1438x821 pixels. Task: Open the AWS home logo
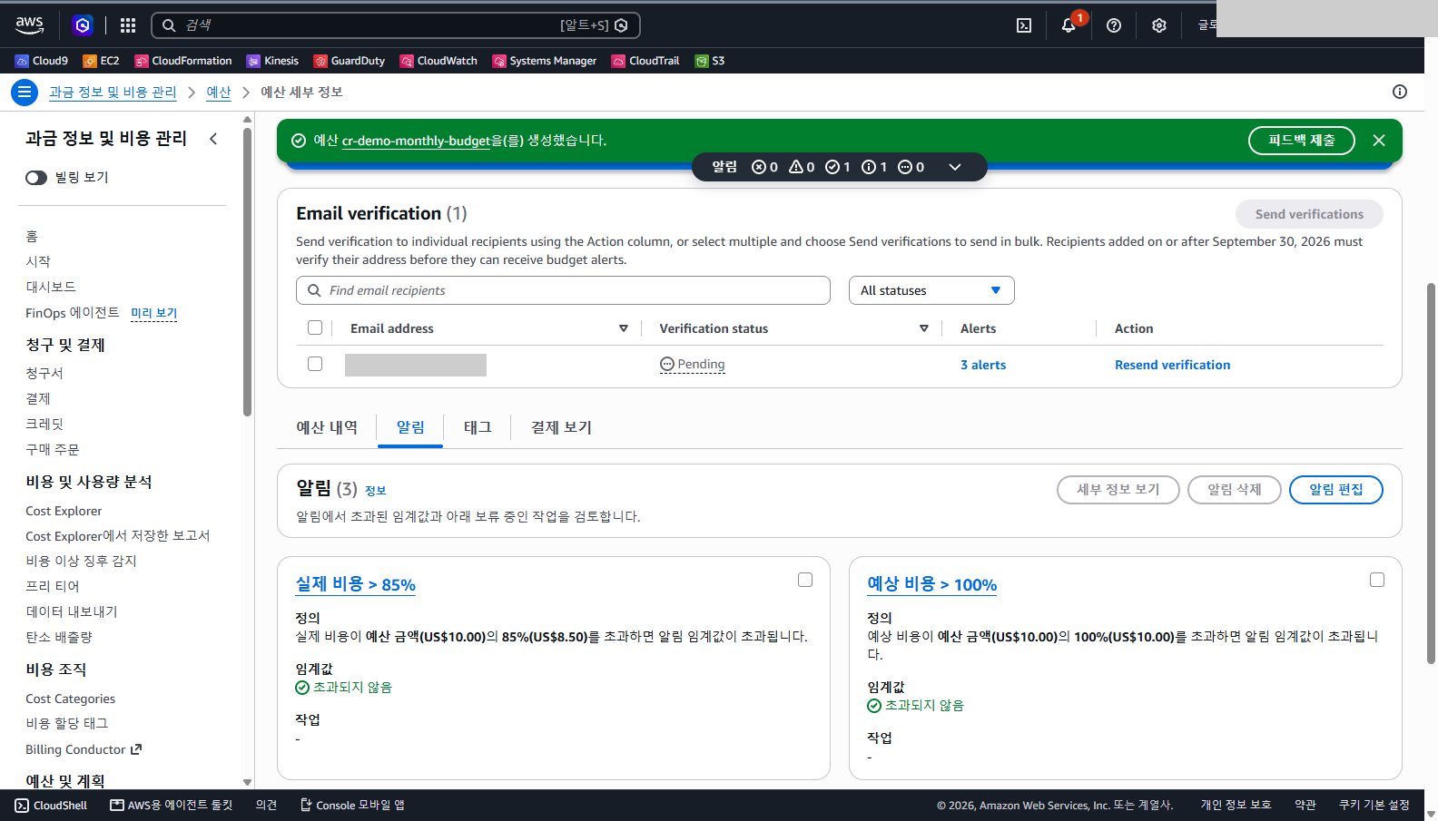29,25
